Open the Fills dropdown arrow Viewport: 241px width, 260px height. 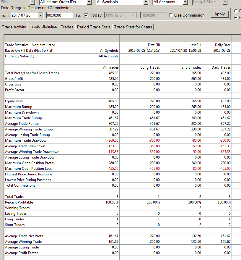coord(32,2)
